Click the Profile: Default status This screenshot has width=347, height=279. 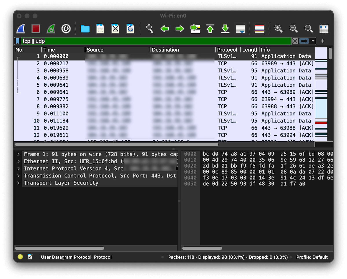click(312, 257)
